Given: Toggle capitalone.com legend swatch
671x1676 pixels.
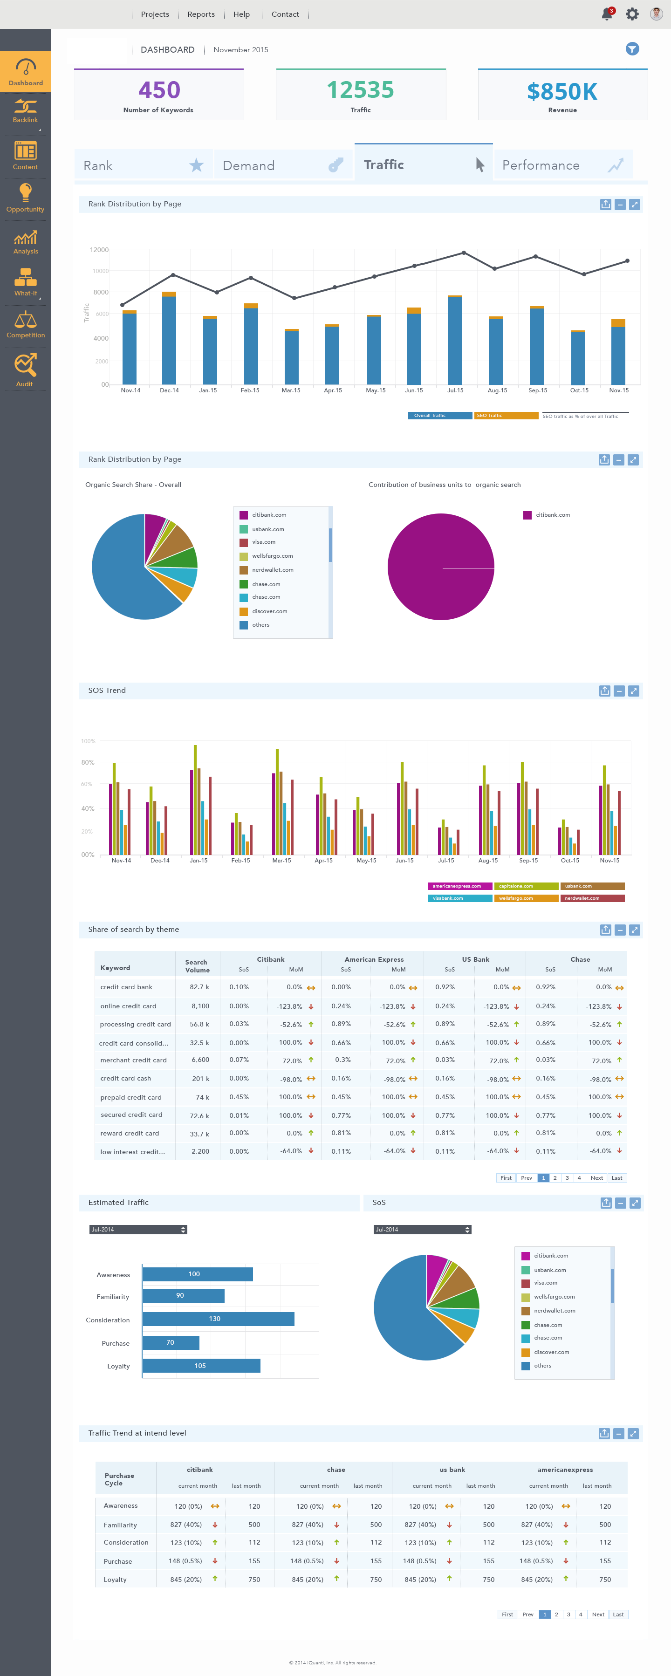Looking at the screenshot, I should pos(527,886).
